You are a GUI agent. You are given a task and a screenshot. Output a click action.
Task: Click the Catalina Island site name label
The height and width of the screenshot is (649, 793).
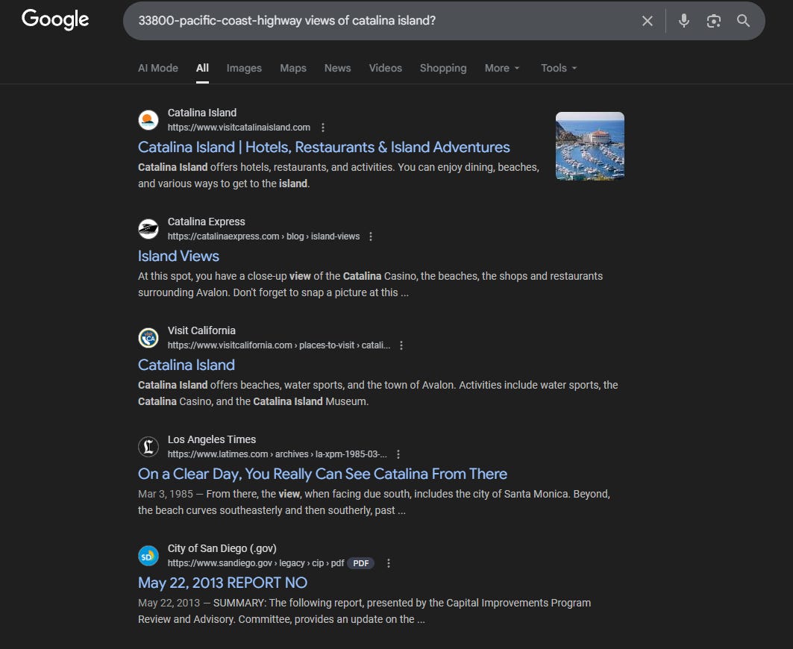point(201,113)
